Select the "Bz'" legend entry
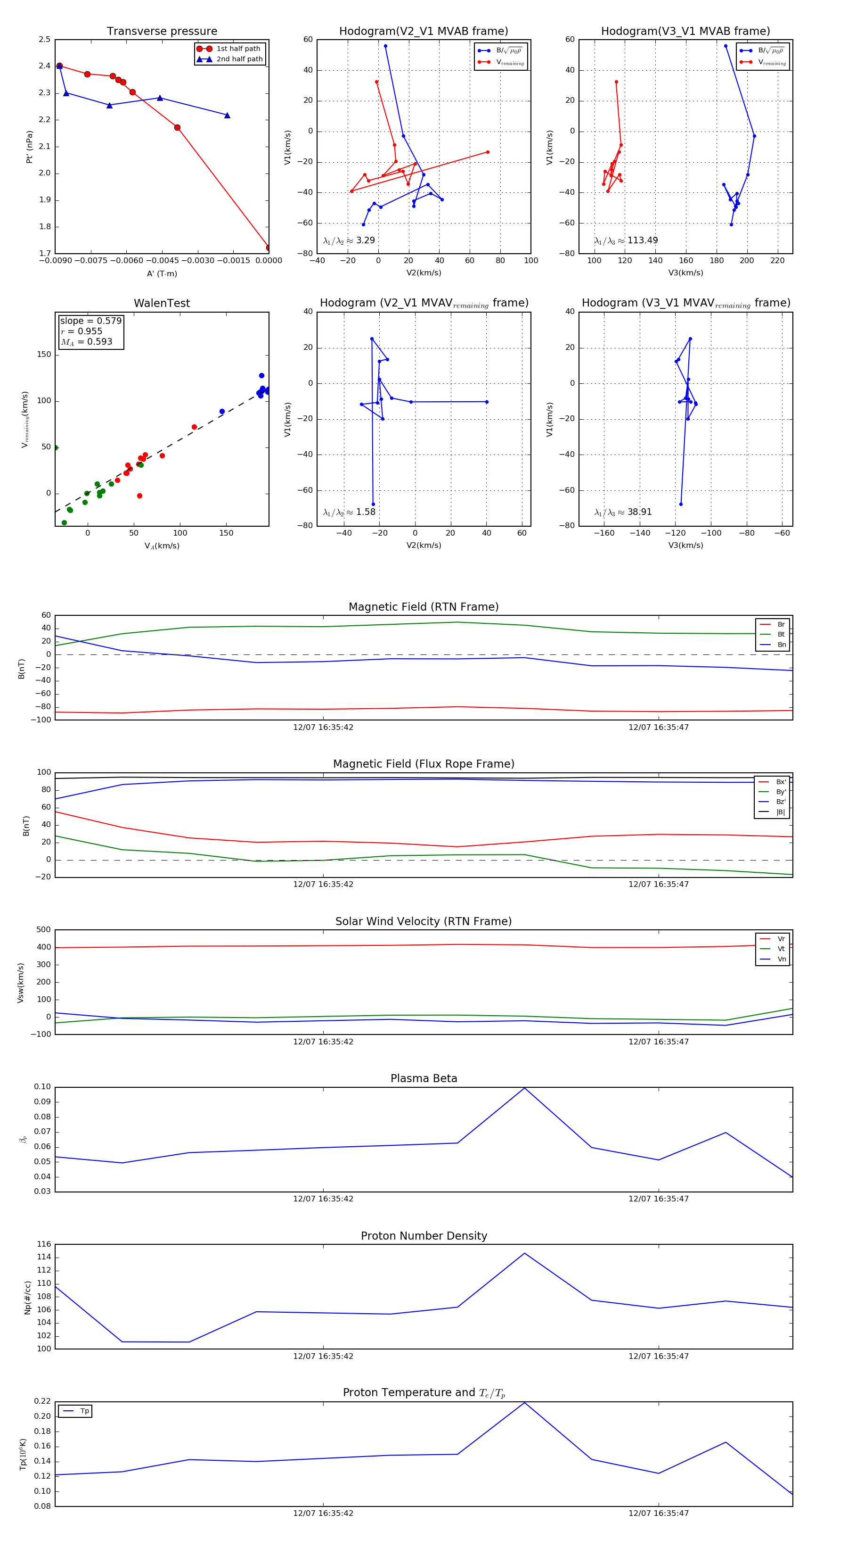The width and height of the screenshot is (848, 1556). pyautogui.click(x=772, y=802)
